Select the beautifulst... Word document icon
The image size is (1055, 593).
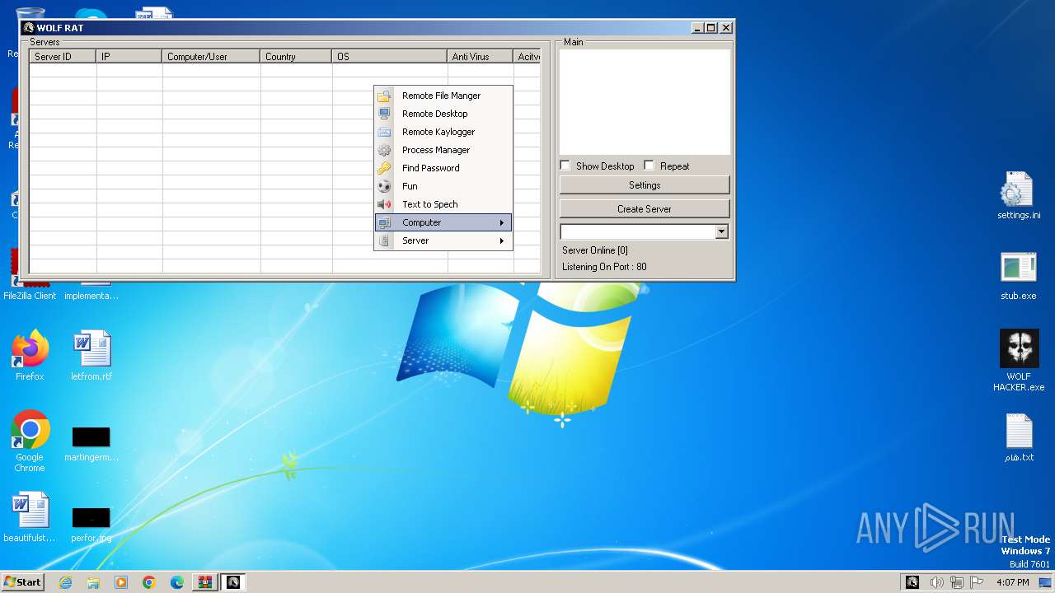30,517
